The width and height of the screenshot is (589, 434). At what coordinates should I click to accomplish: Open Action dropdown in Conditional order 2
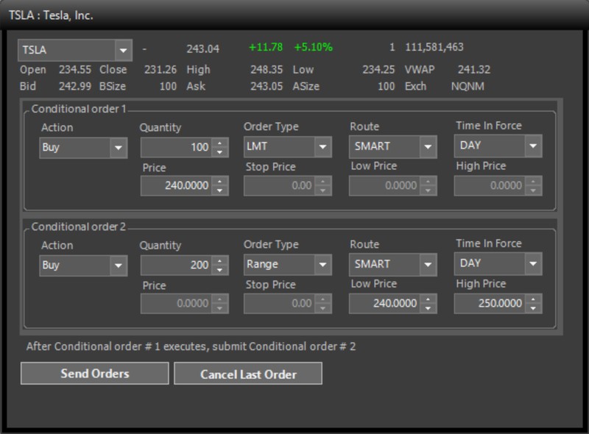click(x=118, y=266)
